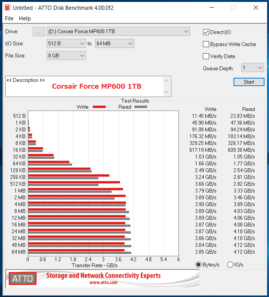Click the Start benchmark button
Viewport: 269px width, 297px height.
coord(249,82)
